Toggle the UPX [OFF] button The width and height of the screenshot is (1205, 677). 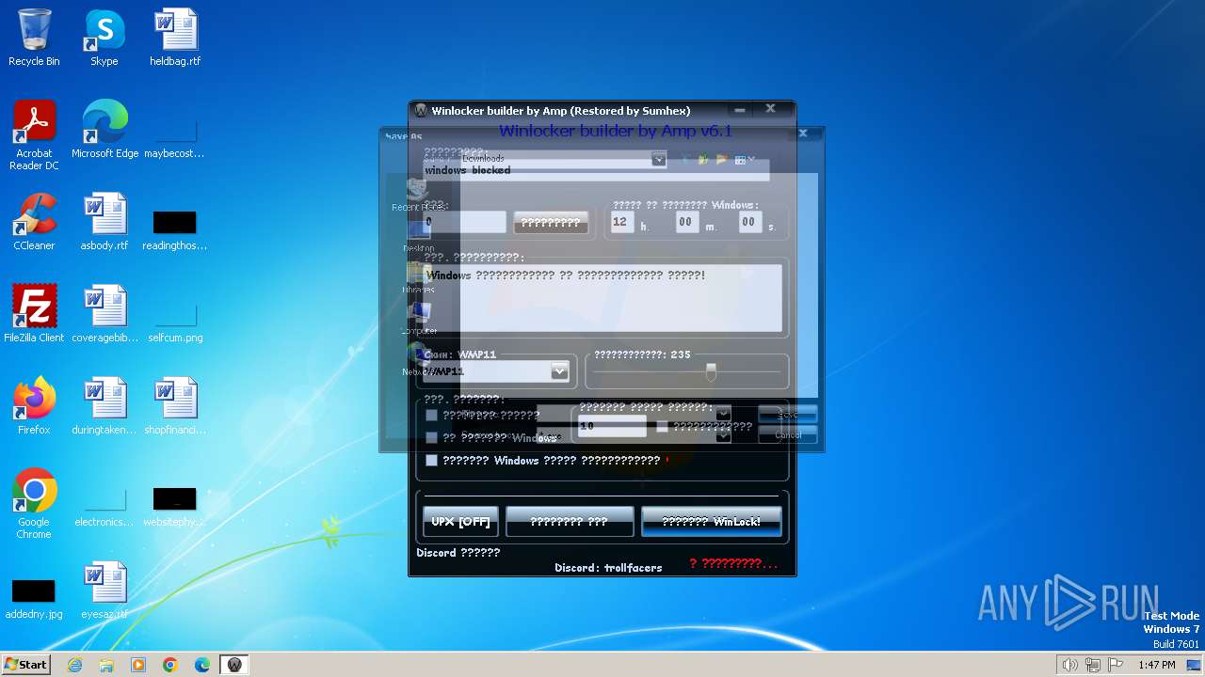460,522
